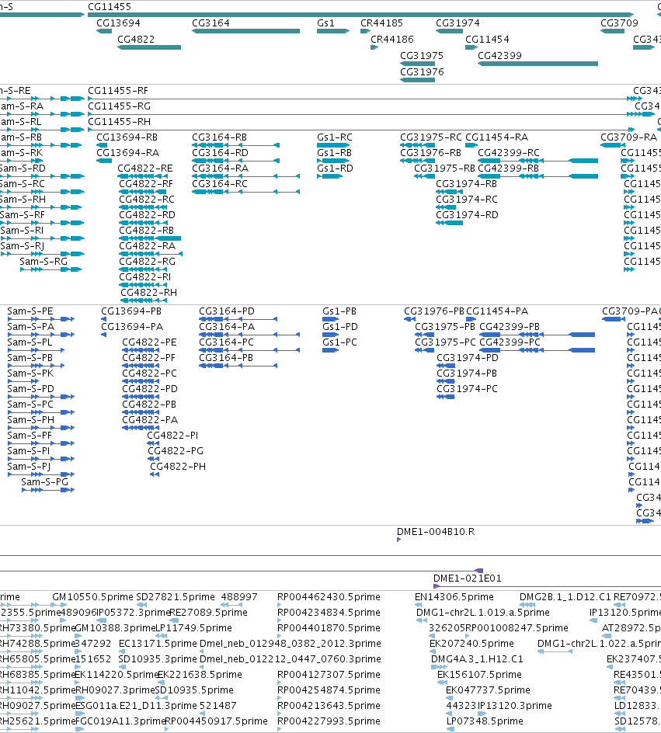Click protein Gs1-PC label

coord(340,342)
